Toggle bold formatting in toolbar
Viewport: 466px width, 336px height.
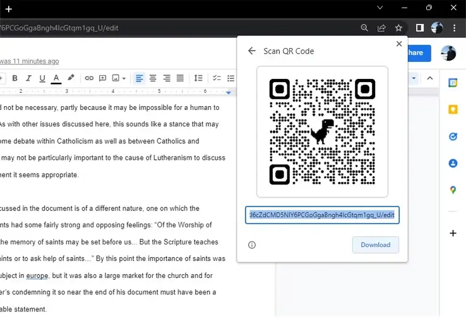pyautogui.click(x=15, y=78)
